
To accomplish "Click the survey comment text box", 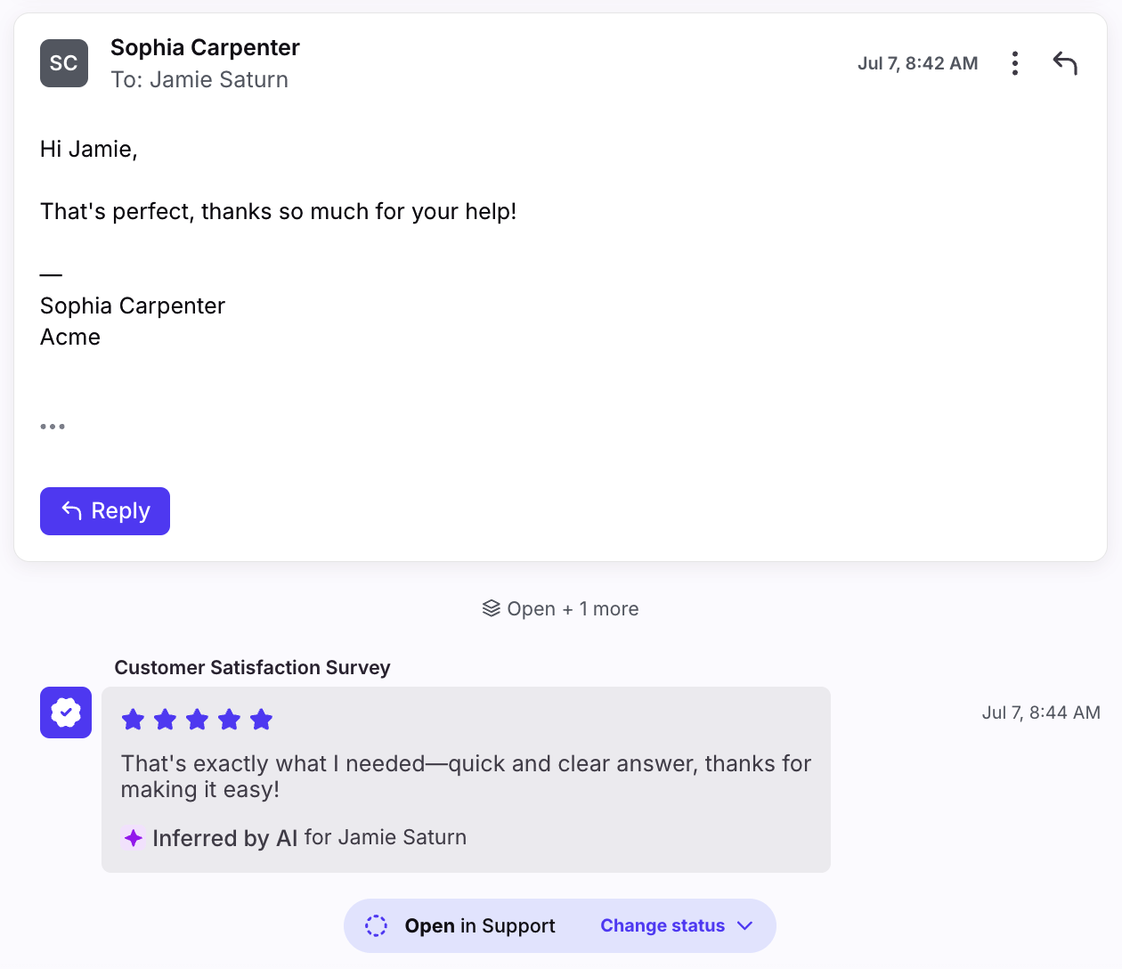I will pos(466,779).
